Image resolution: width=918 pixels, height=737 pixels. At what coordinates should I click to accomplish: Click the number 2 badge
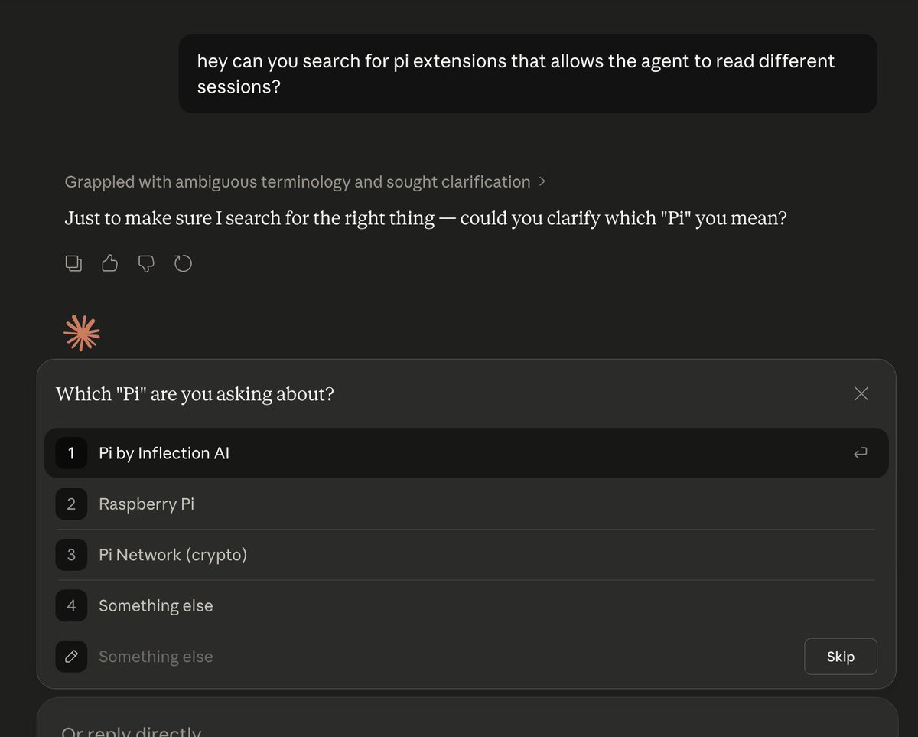coord(71,504)
